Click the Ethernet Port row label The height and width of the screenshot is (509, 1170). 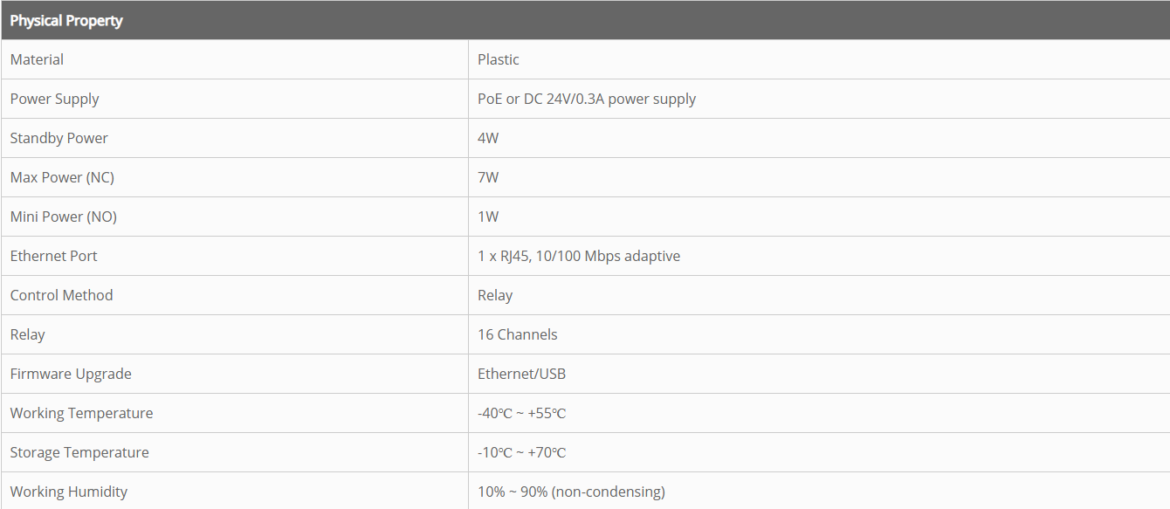[54, 256]
